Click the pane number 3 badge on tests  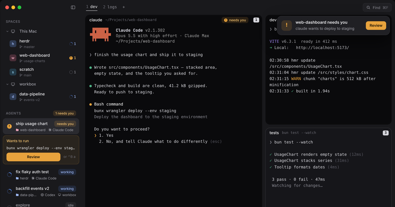point(386,133)
